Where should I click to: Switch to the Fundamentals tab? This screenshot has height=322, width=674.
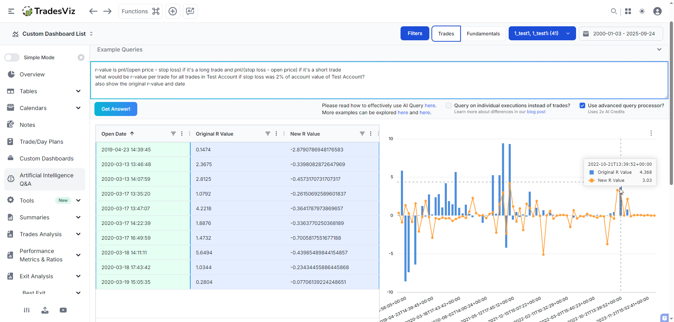click(483, 34)
